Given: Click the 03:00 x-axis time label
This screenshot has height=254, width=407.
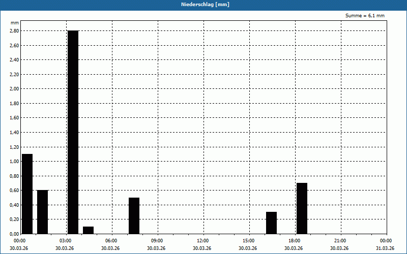Looking at the screenshot, I should [x=67, y=241].
